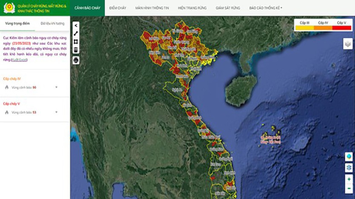Select the line measurement tool
This screenshot has height=199, width=355.
pos(76,34)
